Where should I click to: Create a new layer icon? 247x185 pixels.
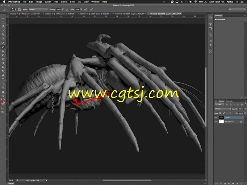(x=237, y=183)
